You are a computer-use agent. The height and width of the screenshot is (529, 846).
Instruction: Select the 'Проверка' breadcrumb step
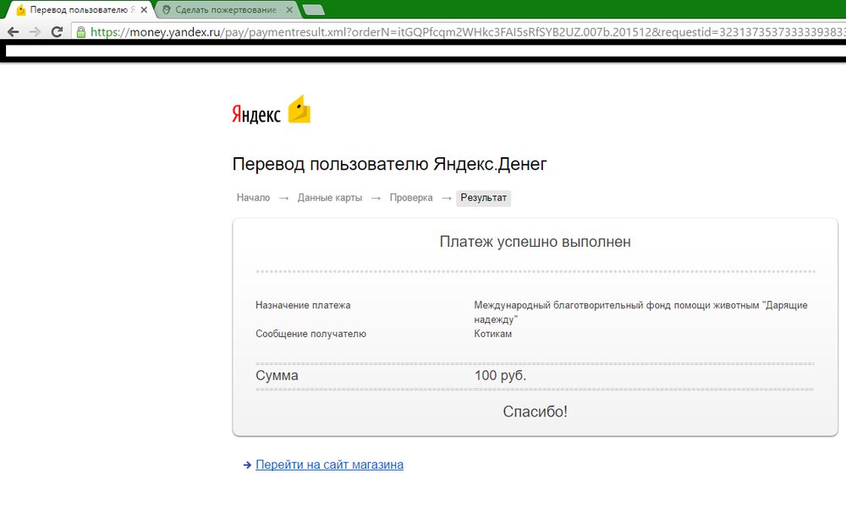(411, 198)
